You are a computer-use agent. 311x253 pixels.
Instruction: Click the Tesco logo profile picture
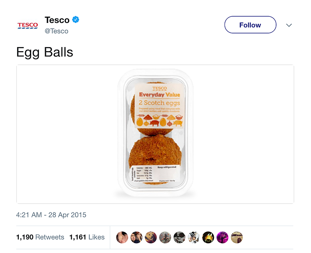click(27, 25)
